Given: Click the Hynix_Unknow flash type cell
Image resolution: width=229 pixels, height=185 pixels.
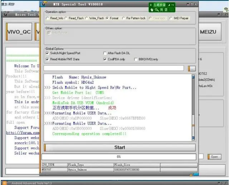Looking at the screenshot, I should tap(91, 170).
